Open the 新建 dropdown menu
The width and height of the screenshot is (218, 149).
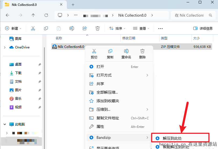[13, 28]
